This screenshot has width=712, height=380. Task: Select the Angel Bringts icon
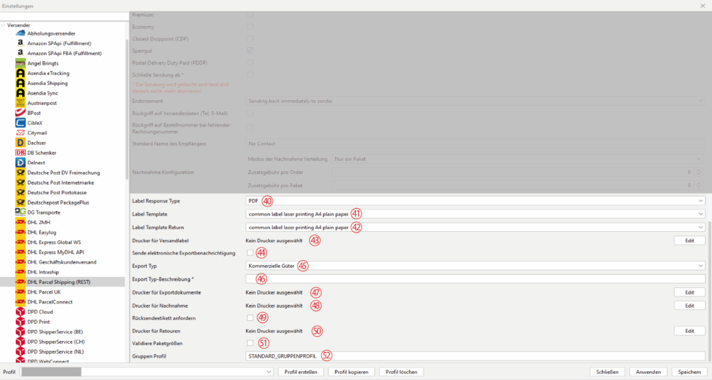20,63
